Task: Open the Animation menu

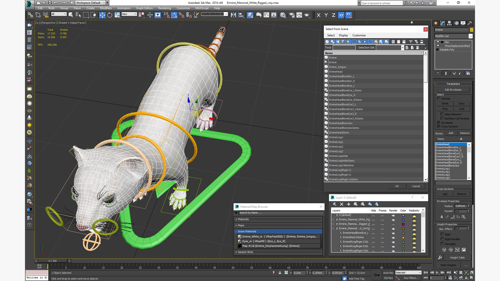Action: pyautogui.click(x=124, y=8)
